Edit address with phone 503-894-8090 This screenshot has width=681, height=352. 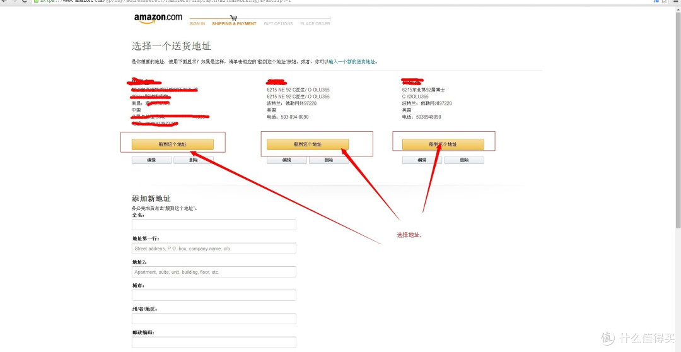coord(287,160)
